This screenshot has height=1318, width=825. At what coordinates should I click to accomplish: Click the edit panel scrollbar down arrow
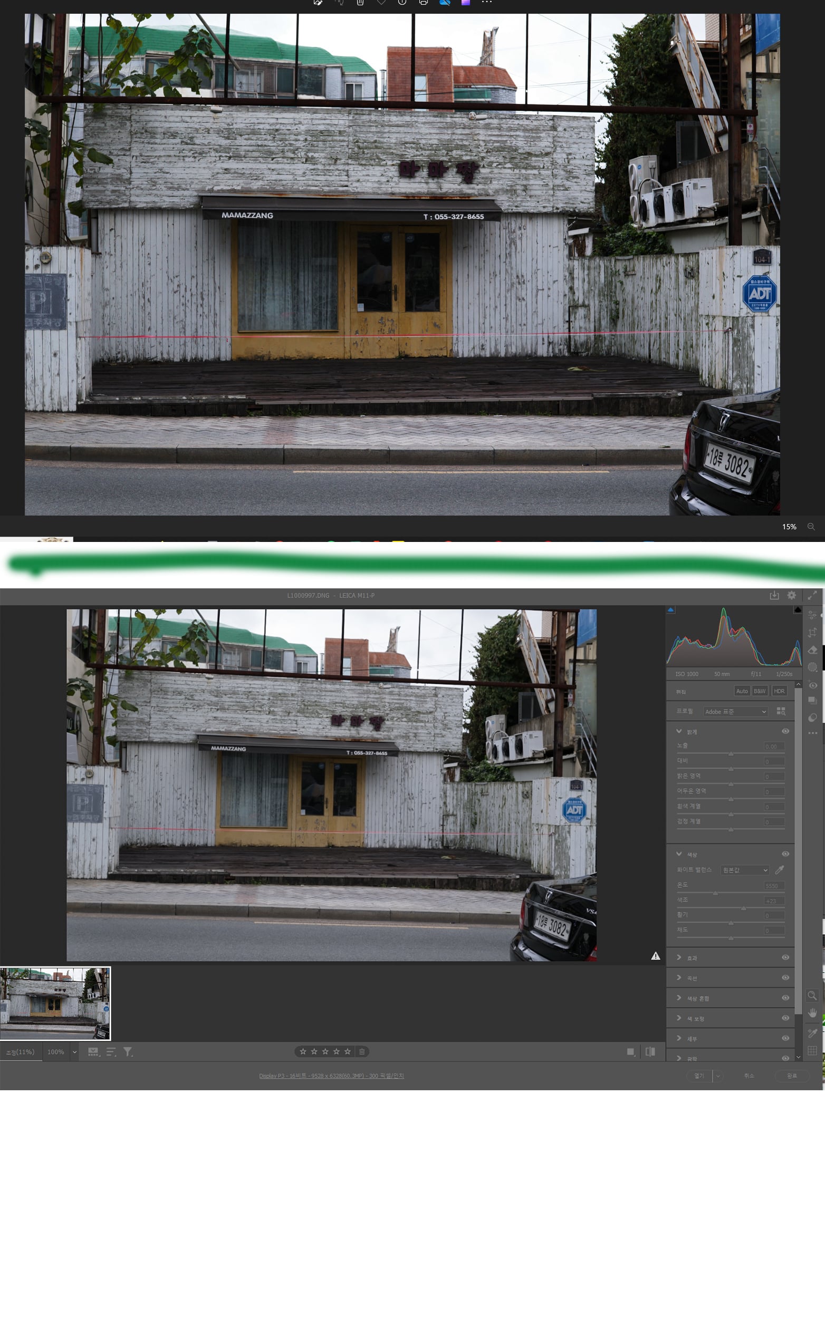[x=798, y=1057]
